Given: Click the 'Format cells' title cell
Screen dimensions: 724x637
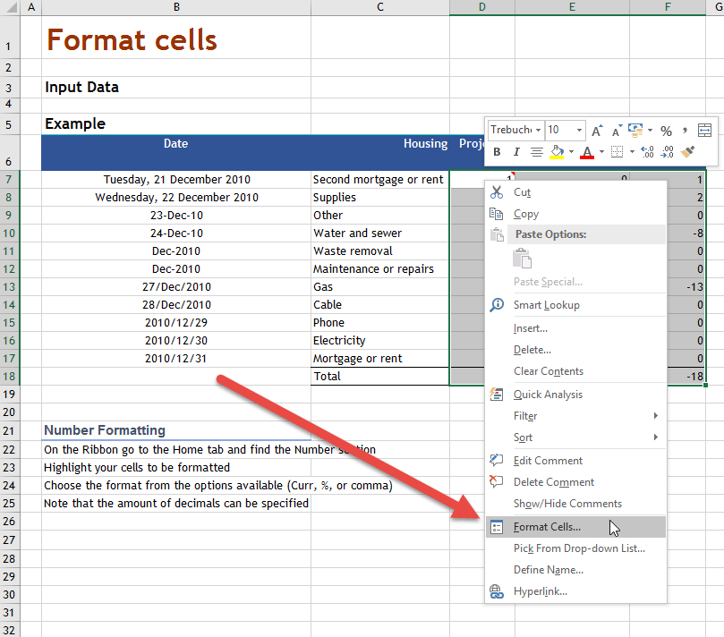Looking at the screenshot, I should [x=176, y=38].
